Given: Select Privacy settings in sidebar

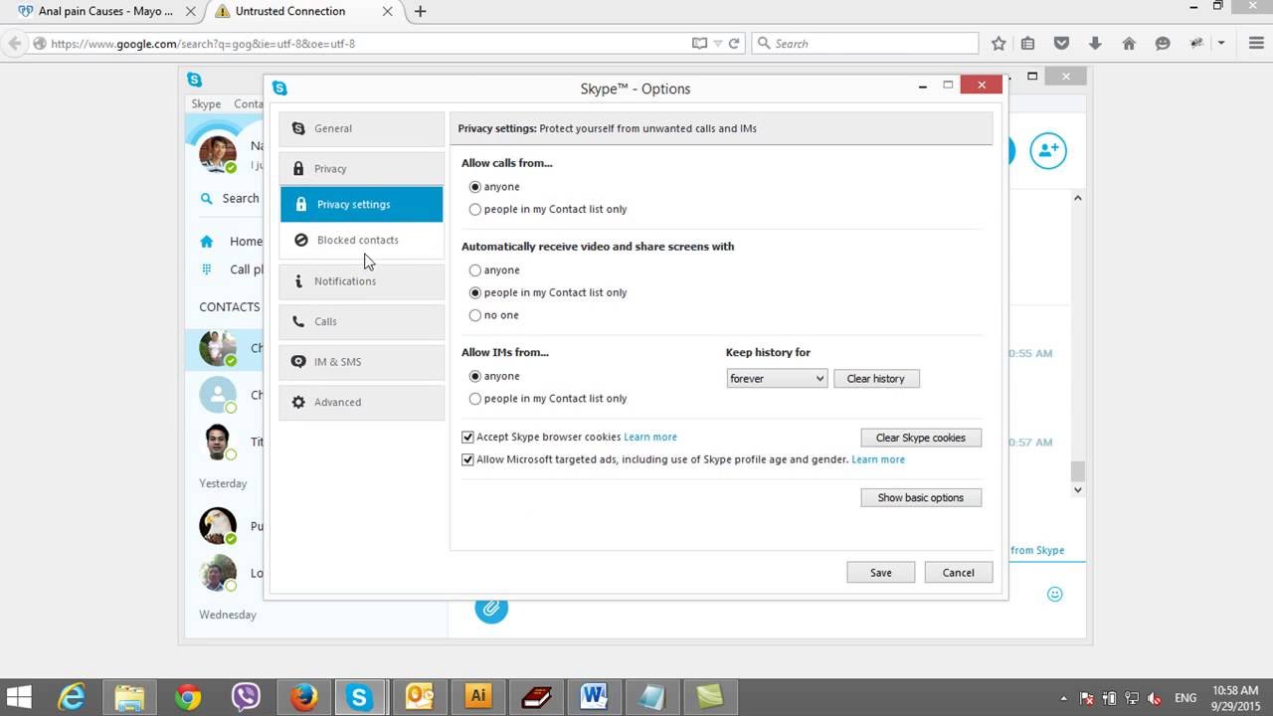Looking at the screenshot, I should [361, 204].
